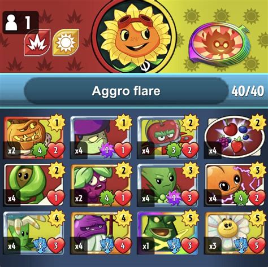Pick the berry blast trick card

click(235, 138)
